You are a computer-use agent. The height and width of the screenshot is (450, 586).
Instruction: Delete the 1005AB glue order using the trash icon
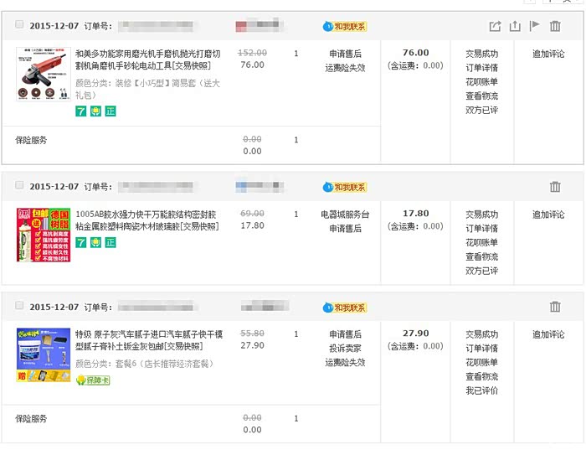click(555, 187)
